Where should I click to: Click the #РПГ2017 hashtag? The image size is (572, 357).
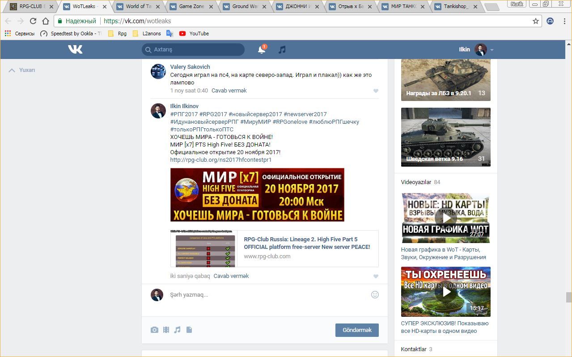[x=184, y=114]
